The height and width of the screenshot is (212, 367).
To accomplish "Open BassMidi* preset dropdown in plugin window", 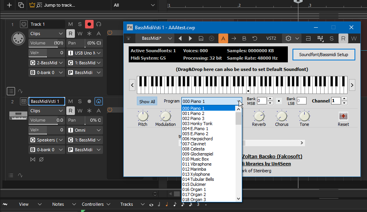I will tap(154, 38).
